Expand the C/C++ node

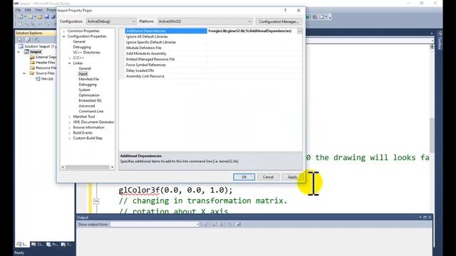pos(70,58)
